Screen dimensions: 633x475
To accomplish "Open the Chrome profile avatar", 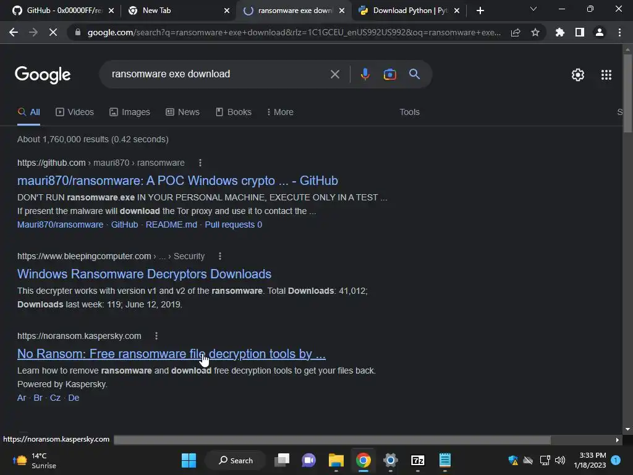I will [600, 32].
